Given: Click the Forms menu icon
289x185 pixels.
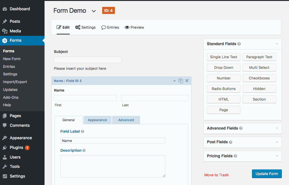Looking at the screenshot, I should (x=5, y=40).
